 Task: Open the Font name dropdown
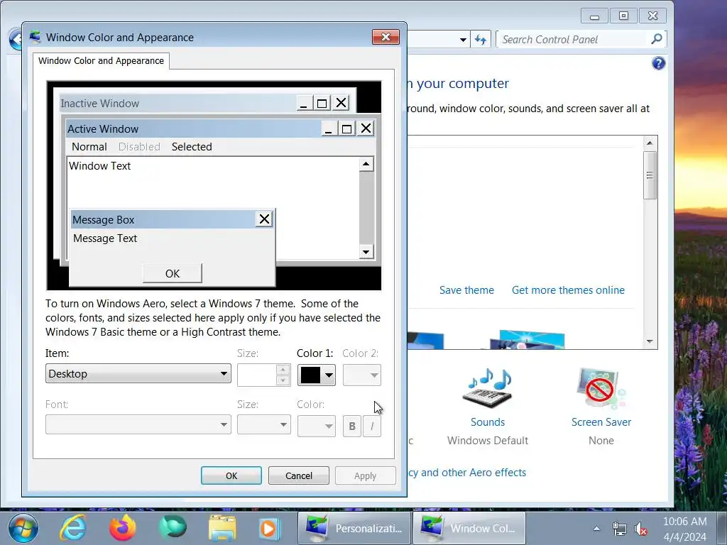click(138, 424)
